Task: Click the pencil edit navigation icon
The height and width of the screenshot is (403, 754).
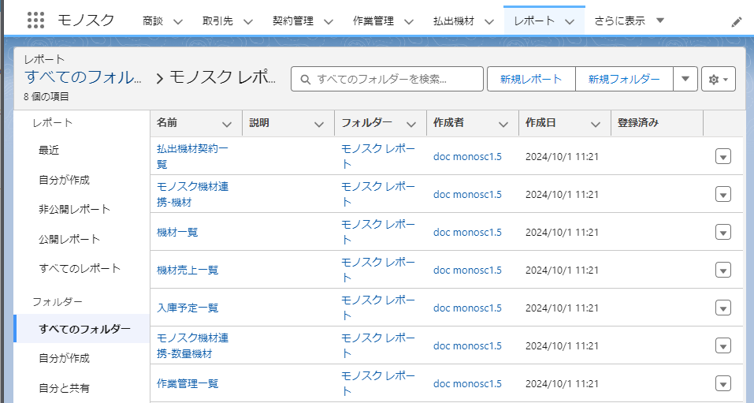Action: point(737,21)
